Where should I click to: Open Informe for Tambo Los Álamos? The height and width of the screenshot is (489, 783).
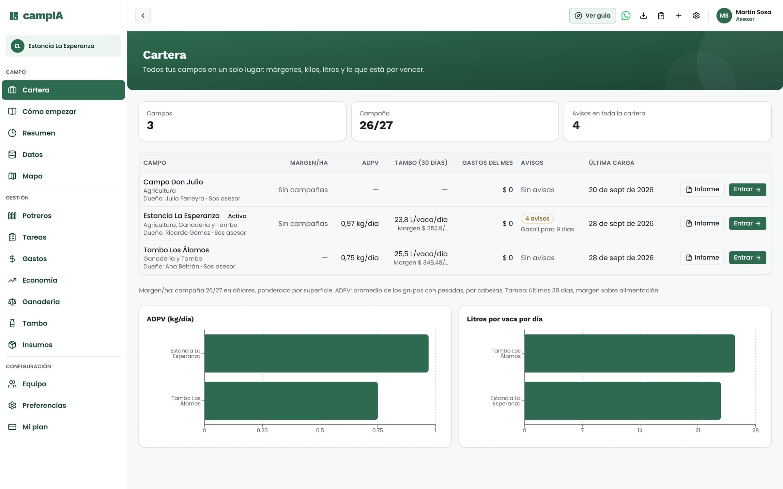click(702, 258)
